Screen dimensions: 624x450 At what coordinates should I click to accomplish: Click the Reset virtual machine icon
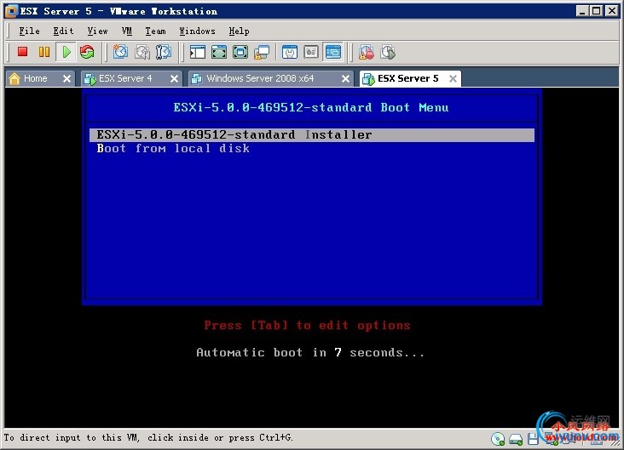click(87, 52)
